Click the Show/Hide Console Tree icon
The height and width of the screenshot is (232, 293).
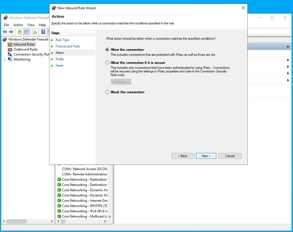point(26,32)
